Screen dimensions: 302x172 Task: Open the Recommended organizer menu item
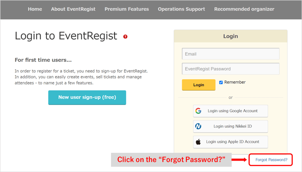click(244, 9)
